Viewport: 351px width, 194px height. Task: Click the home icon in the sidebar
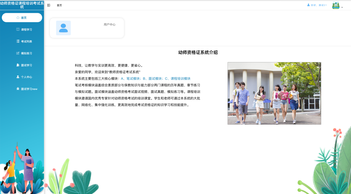[x=18, y=18]
